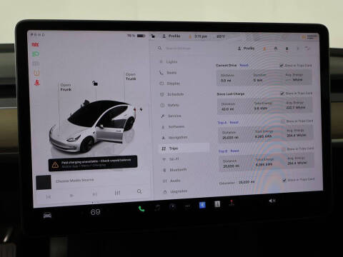The image size is (343, 257).
Task: Reset Trip A
Action: [x=234, y=122]
